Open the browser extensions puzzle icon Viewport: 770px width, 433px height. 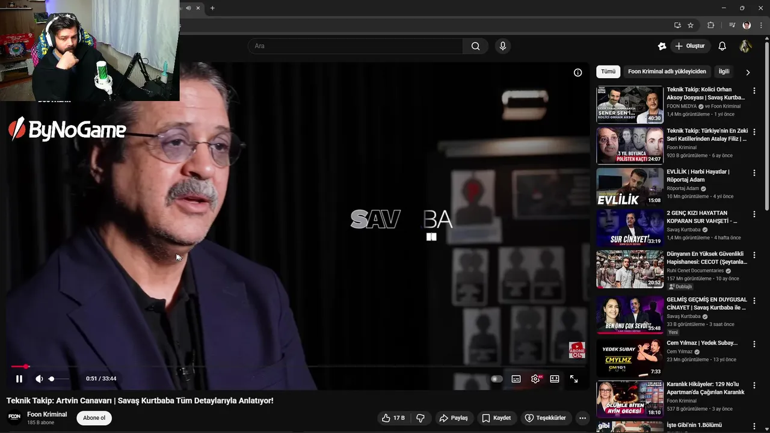click(x=710, y=25)
